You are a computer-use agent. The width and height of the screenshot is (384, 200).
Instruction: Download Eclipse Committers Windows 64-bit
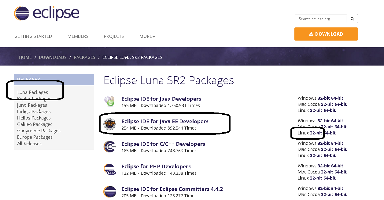click(337, 188)
